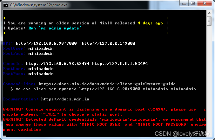Close the cmd.exe window

coord(205,3)
